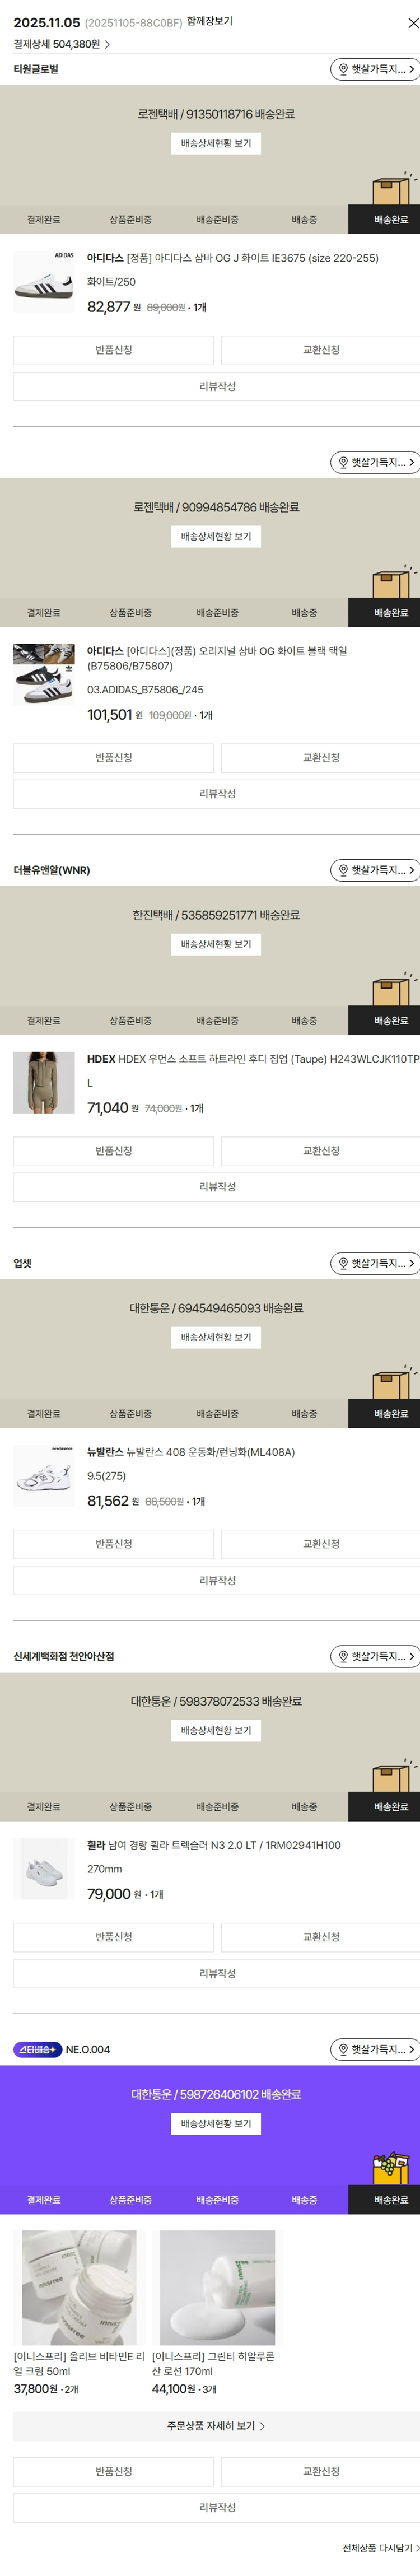This screenshot has height=2576, width=420.
Task: Click the location pin icon beside 티원글로벌
Action: pos(343,69)
